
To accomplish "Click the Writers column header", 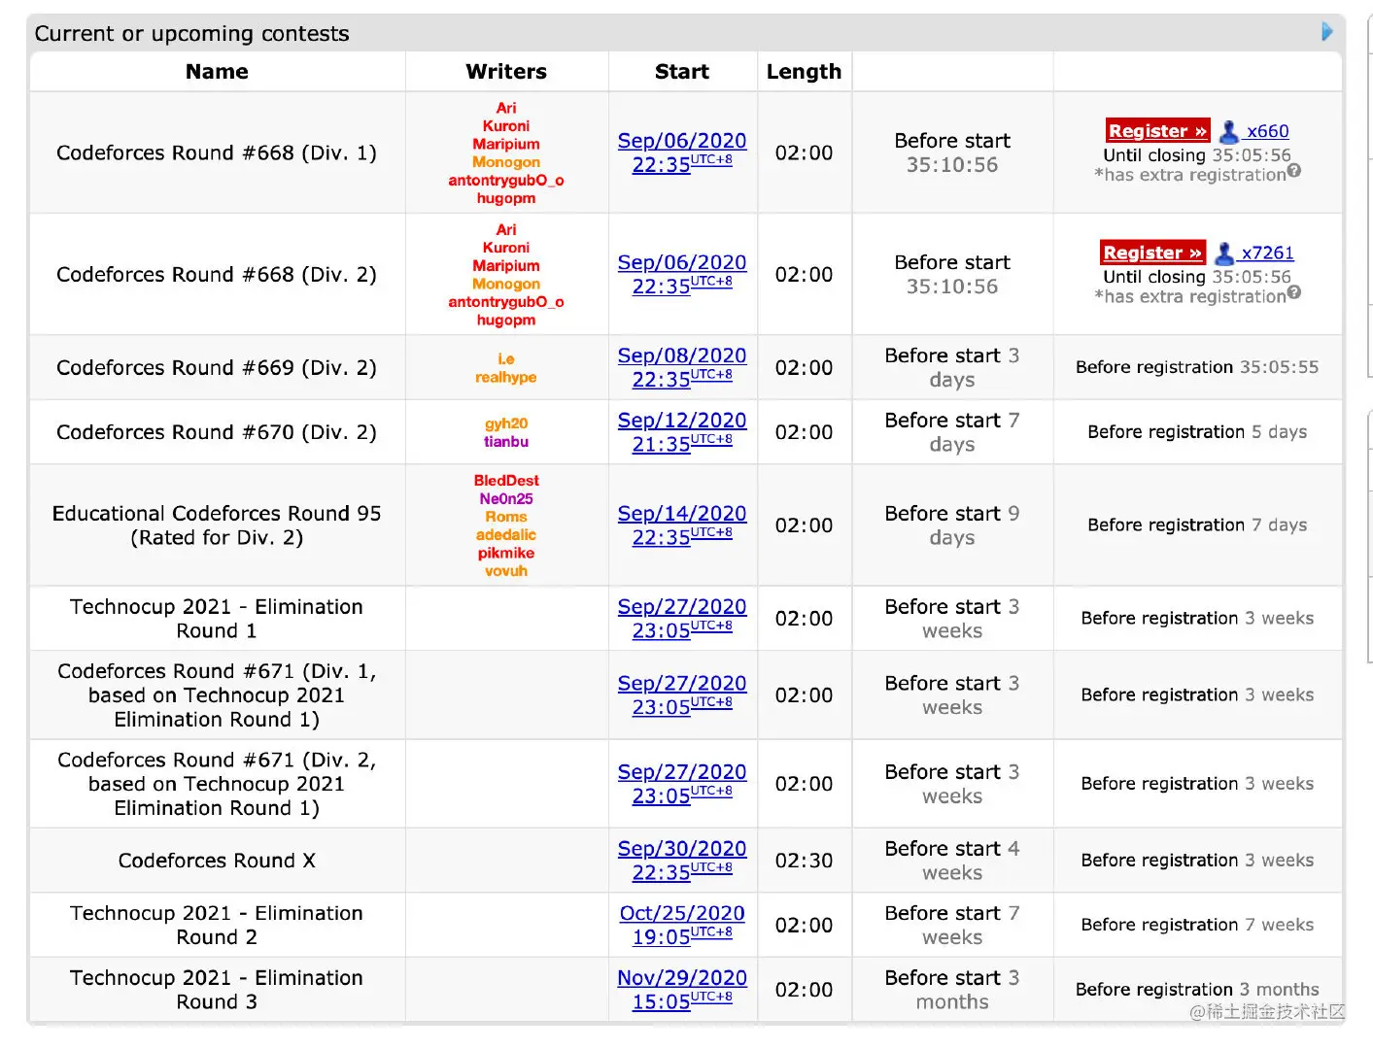I will [506, 72].
